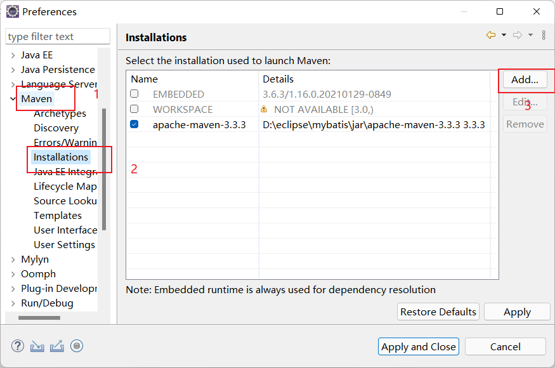Screen dimensions: 555x368
Task: Check the WORKSPACE installation checkbox
Action: click(x=134, y=109)
